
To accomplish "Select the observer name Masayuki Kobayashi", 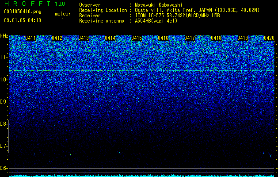I will pos(158,5).
